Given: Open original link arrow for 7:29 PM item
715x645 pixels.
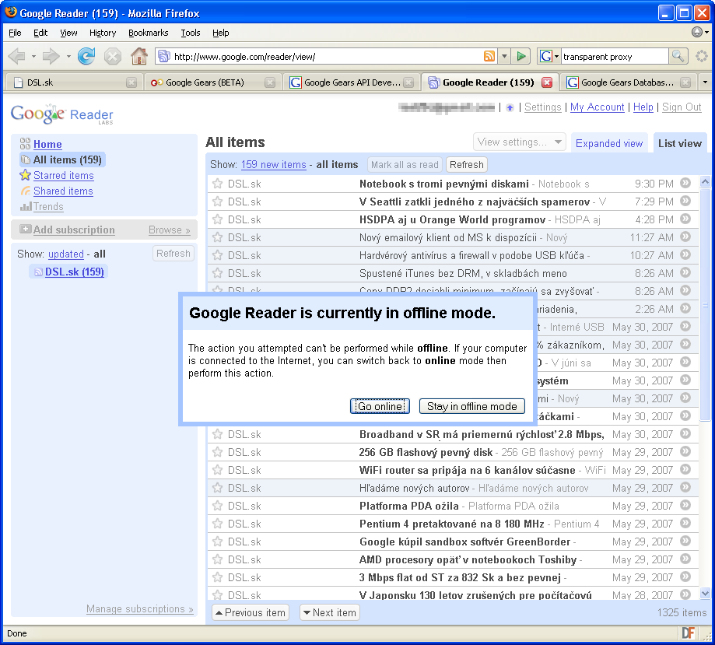Looking at the screenshot, I should (x=685, y=201).
